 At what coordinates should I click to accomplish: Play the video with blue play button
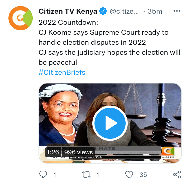[x=110, y=123]
